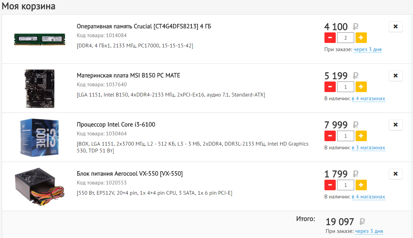Screen dimensions: 413x238
Task: Remove Aerocool VX-550 power supply from cart
Action: click(396, 174)
